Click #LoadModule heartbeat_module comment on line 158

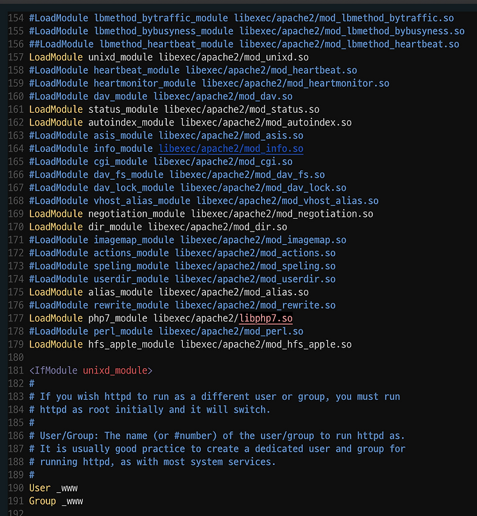(x=193, y=70)
